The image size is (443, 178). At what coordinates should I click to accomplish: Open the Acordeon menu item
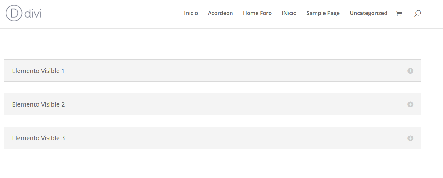pyautogui.click(x=220, y=13)
